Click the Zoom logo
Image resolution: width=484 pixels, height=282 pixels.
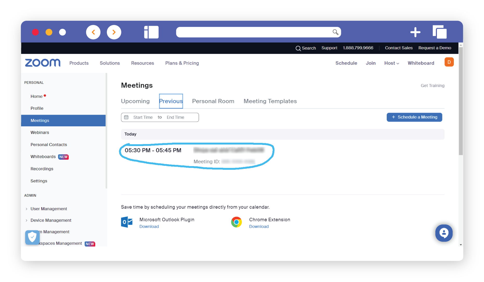click(x=43, y=63)
